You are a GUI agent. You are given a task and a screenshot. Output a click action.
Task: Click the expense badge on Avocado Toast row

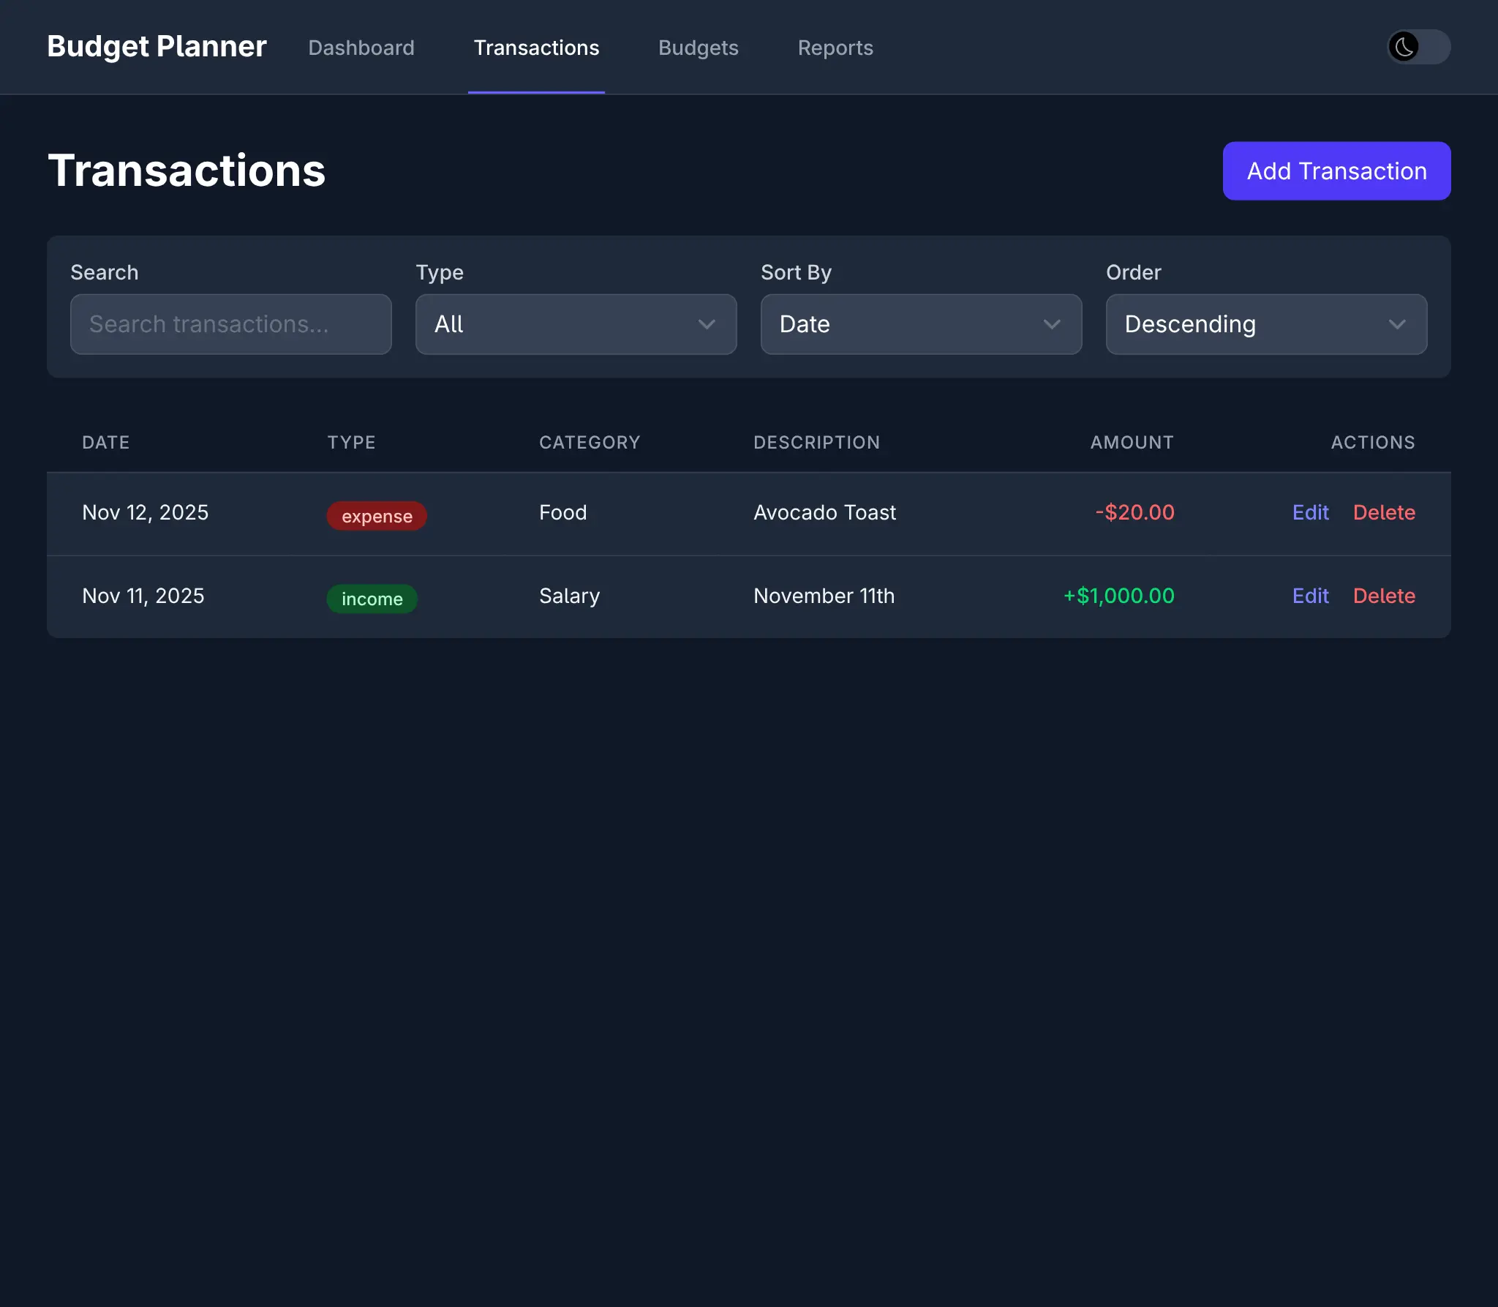pyautogui.click(x=376, y=515)
